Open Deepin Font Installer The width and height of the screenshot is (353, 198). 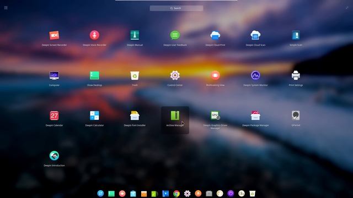pos(135,116)
